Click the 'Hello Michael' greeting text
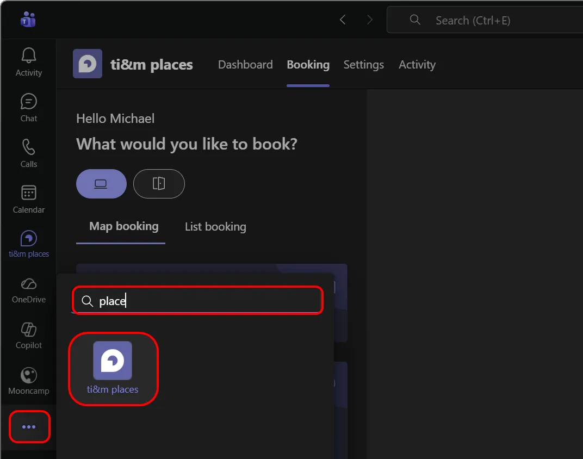The width and height of the screenshot is (583, 459). tap(115, 119)
